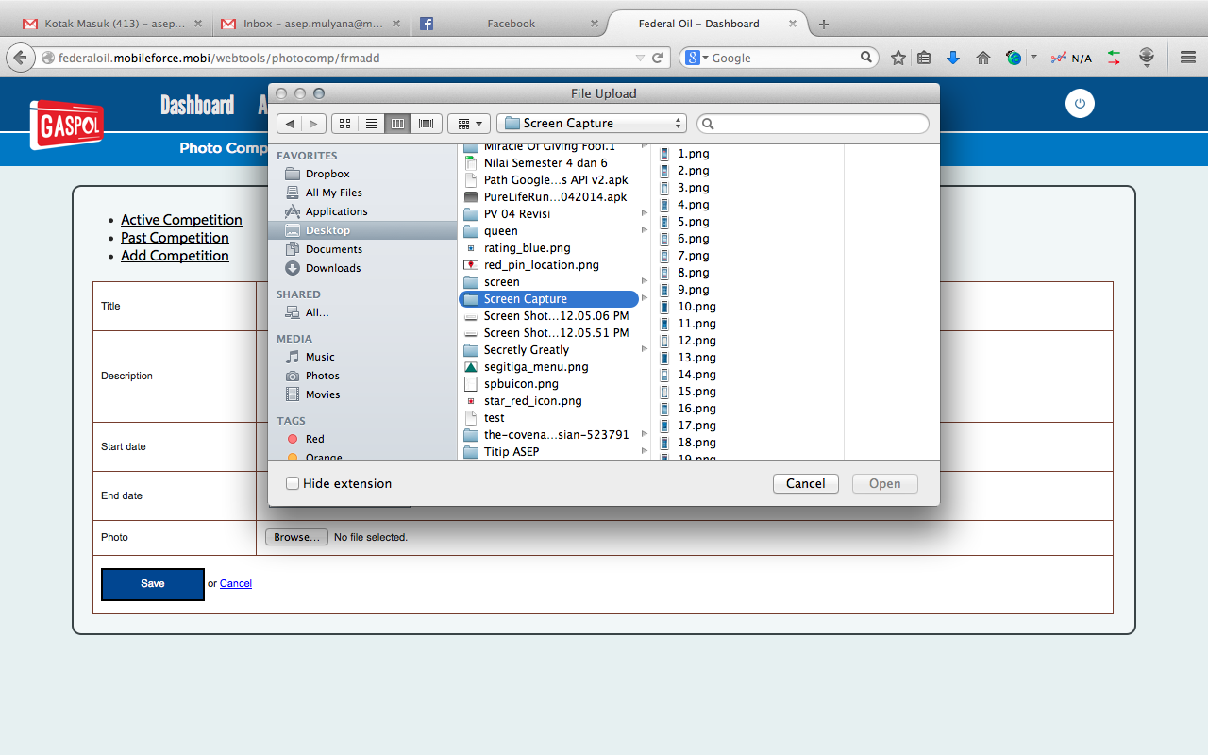Open the Past Competition link
Image resolution: width=1208 pixels, height=755 pixels.
click(175, 238)
